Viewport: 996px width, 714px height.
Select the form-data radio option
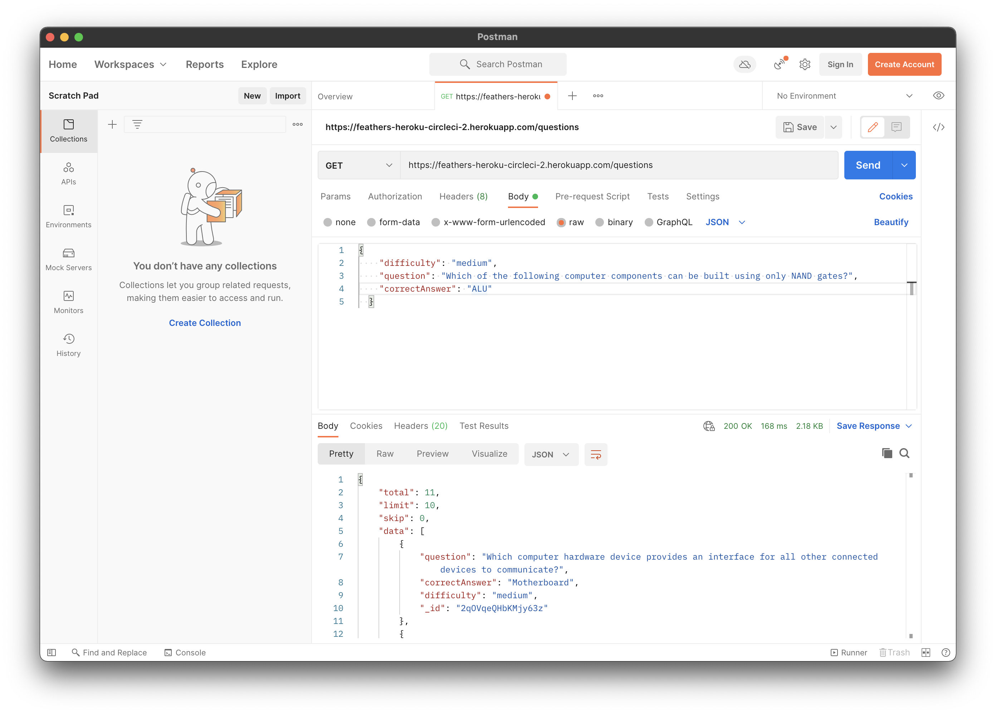point(371,222)
